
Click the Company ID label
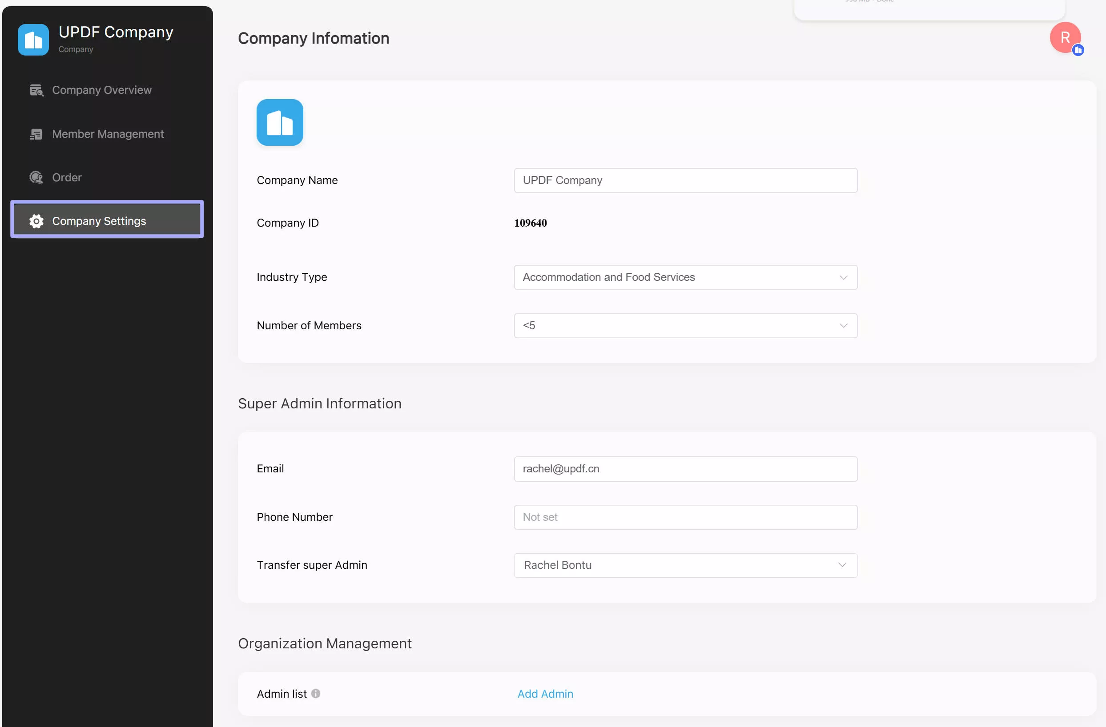pos(288,223)
